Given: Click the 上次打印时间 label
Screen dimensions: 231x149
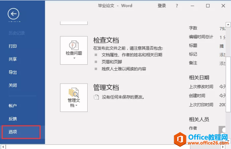Looking at the screenshot, I should [x=201, y=105].
